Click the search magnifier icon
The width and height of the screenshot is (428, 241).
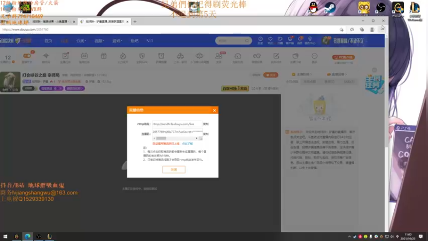[247, 41]
